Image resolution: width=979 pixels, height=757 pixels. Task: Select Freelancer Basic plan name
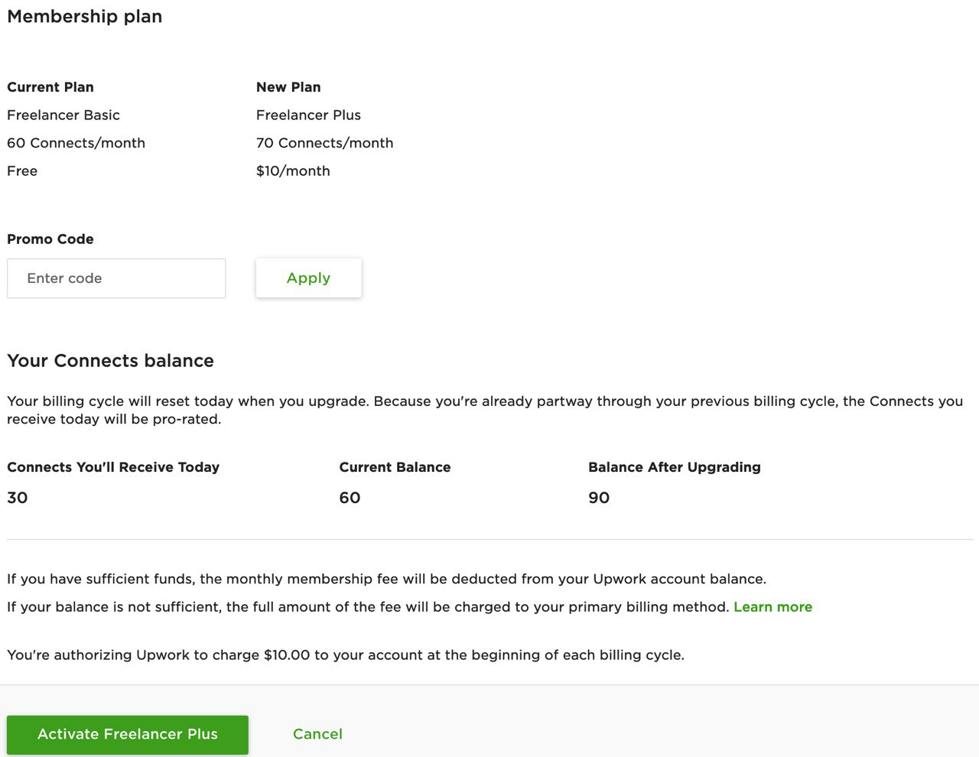coord(63,115)
